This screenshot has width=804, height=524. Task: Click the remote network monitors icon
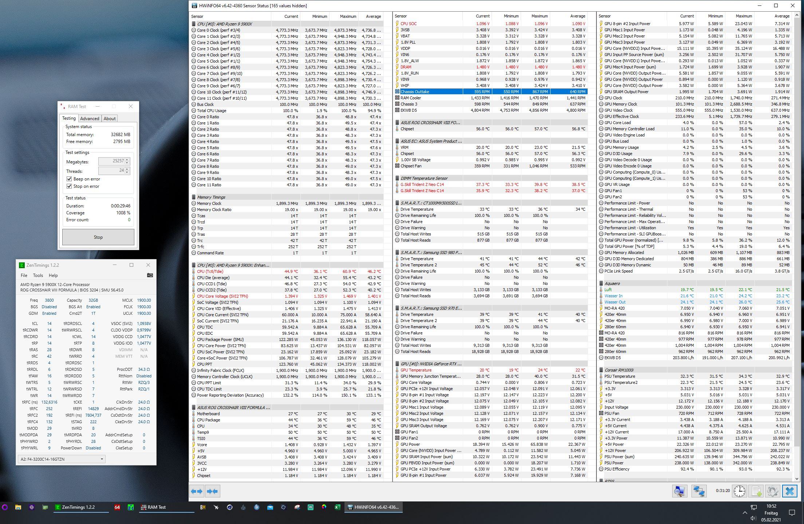pyautogui.click(x=699, y=491)
